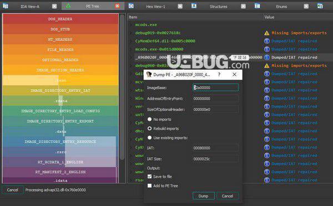Expand the debug060 tree row

pyautogui.click(x=131, y=66)
